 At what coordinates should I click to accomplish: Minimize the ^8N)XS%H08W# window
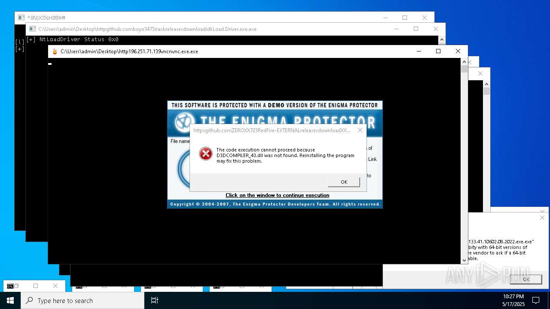[385, 18]
